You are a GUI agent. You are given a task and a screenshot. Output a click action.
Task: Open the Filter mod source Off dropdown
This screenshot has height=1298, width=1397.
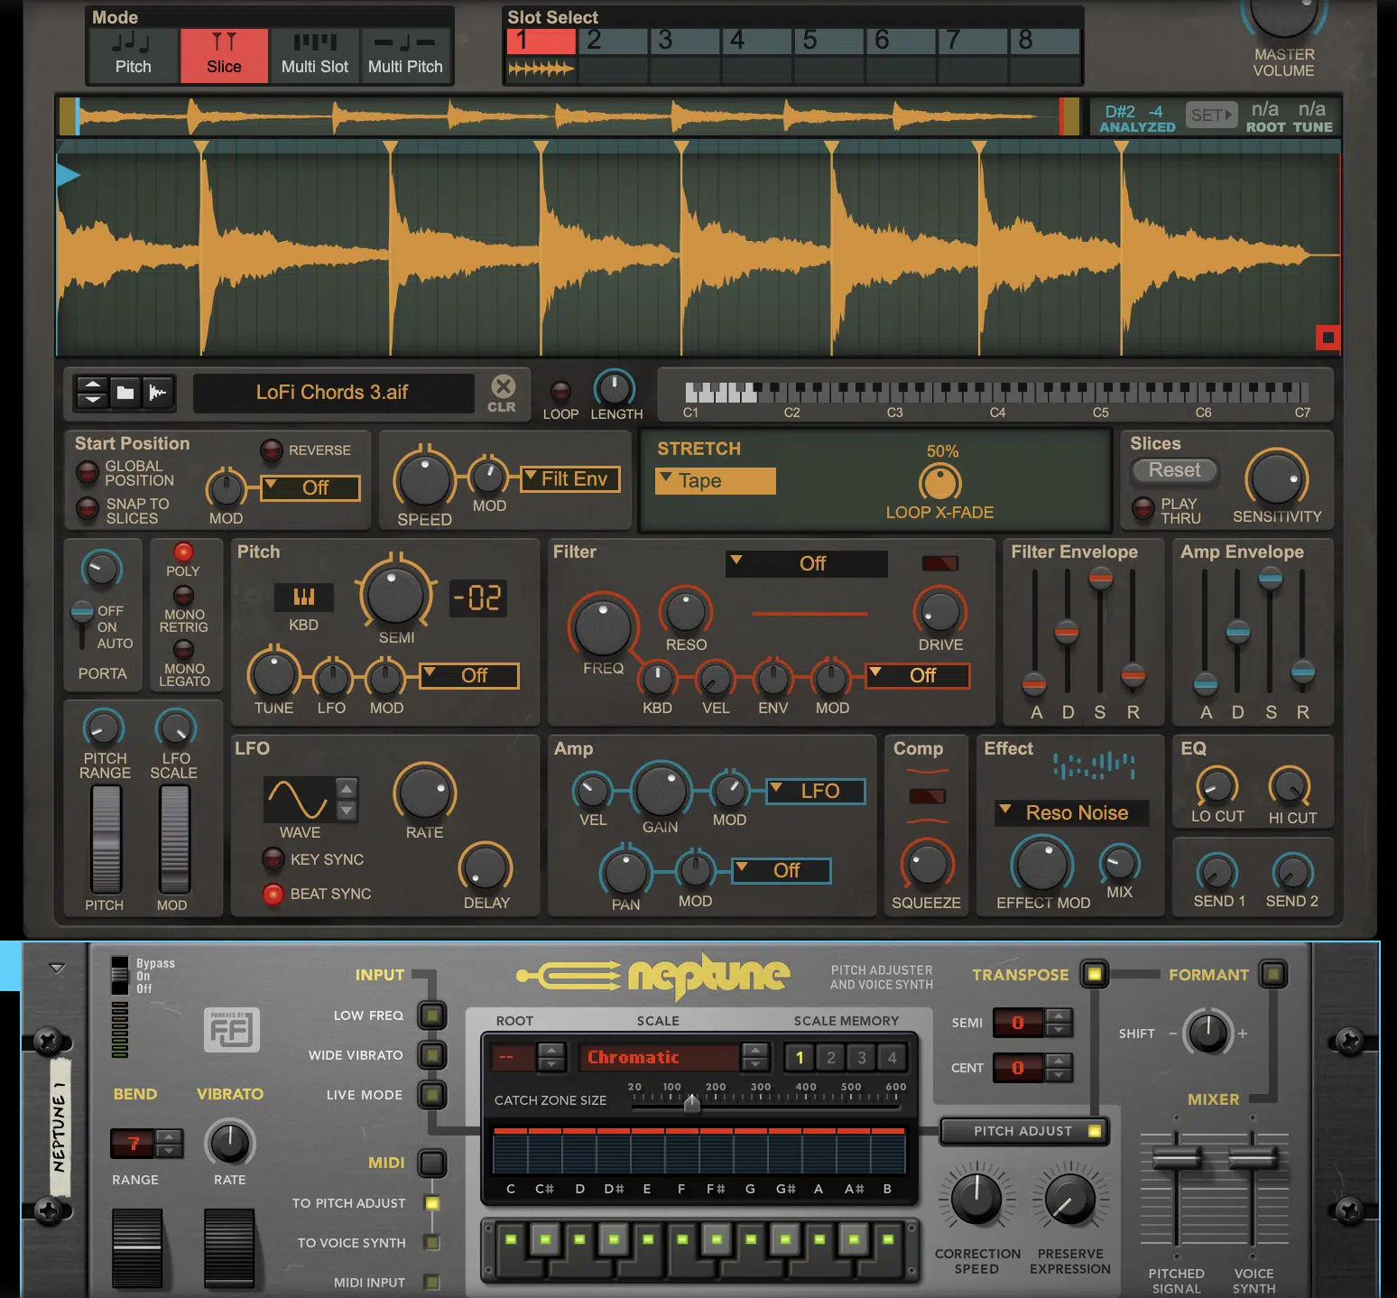click(x=918, y=676)
